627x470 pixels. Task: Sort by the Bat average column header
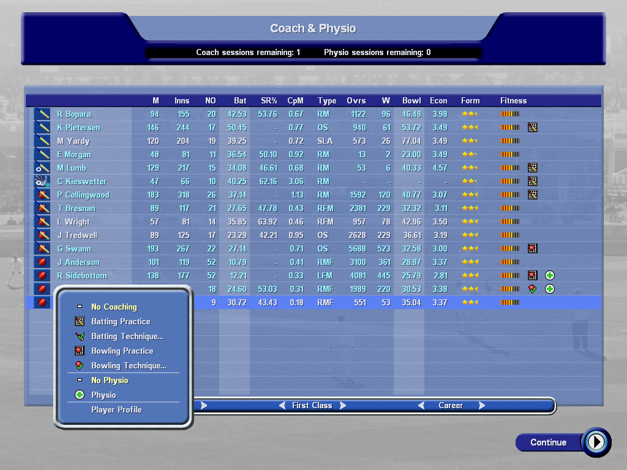pyautogui.click(x=240, y=101)
